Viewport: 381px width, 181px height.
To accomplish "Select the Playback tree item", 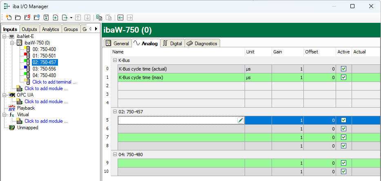I will [26, 108].
